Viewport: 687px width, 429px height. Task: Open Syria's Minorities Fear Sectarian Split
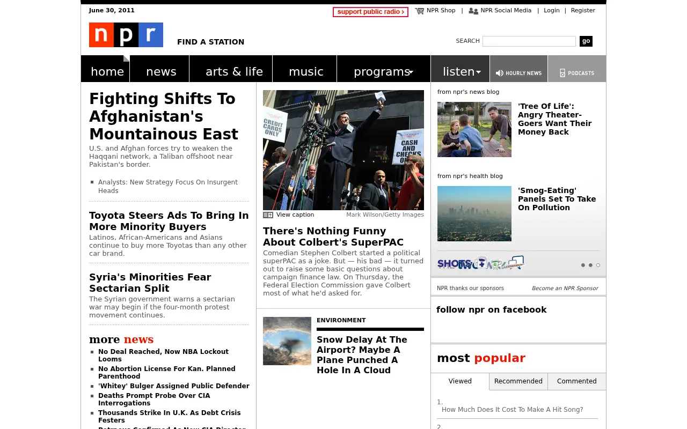tap(150, 283)
